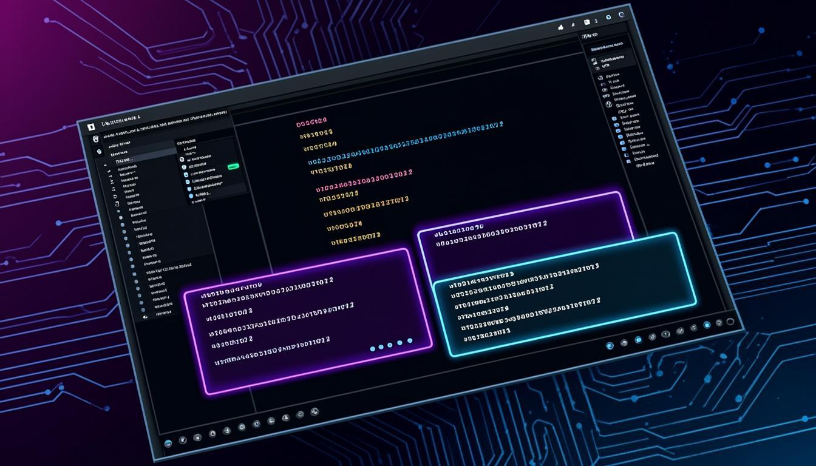Click the leftmost blue circle in the bottom-right icon row
816x466 pixels.
tap(610, 346)
